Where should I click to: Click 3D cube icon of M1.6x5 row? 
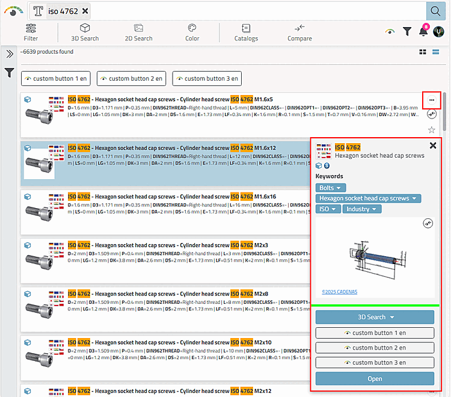28,99
